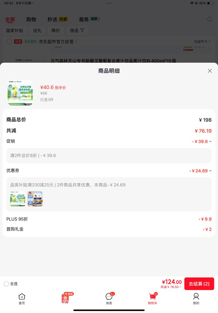Tap the three-dot multitasking indicator

click(x=109, y=3)
